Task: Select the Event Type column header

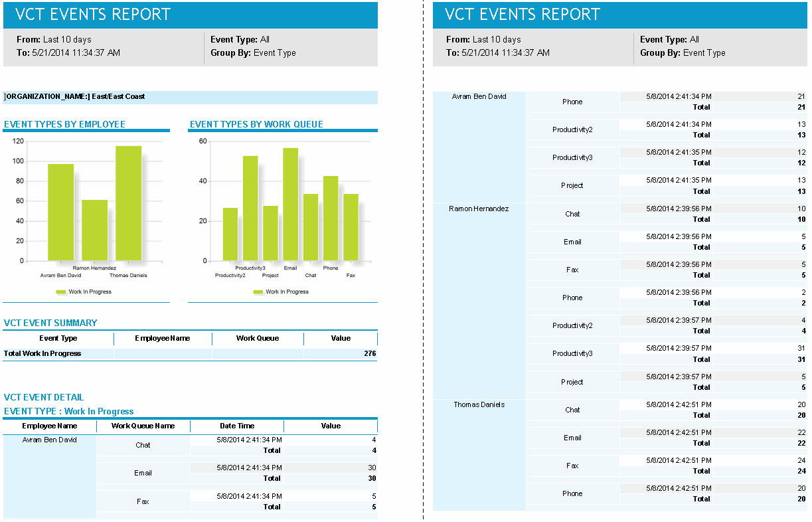Action: point(57,339)
